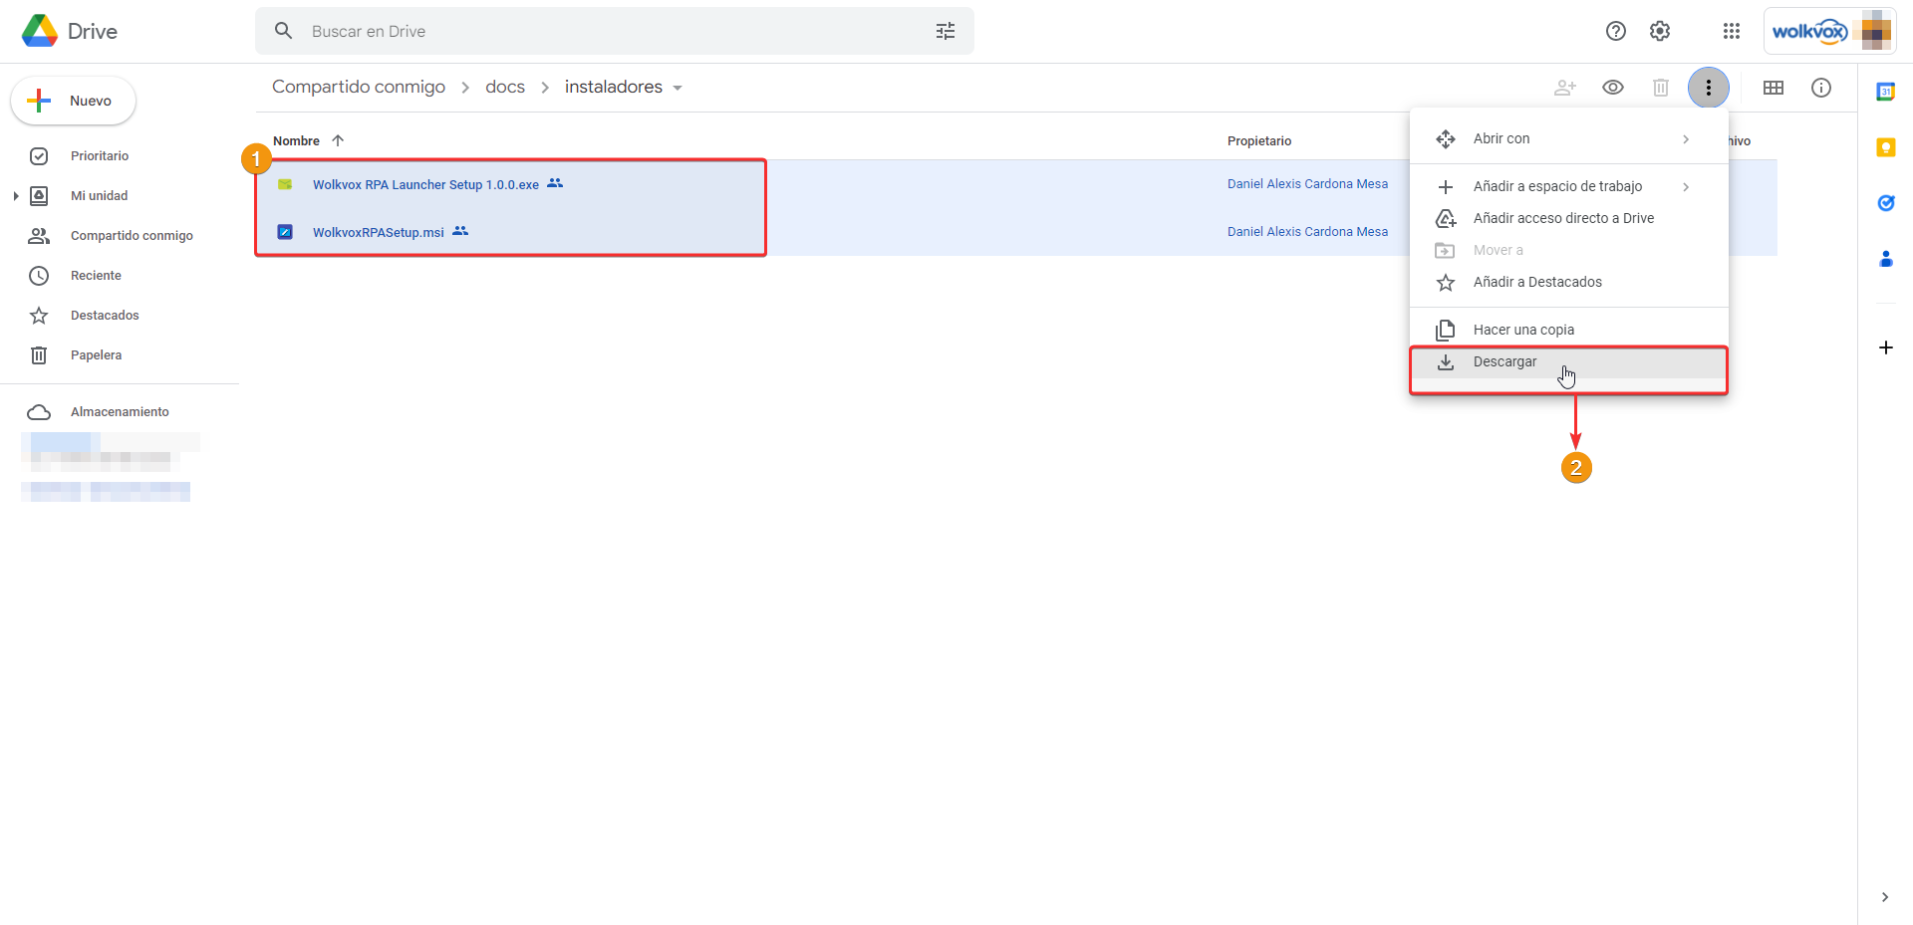This screenshot has height=925, width=1913.
Task: Choose Hacer una copia
Action: [x=1569, y=330]
